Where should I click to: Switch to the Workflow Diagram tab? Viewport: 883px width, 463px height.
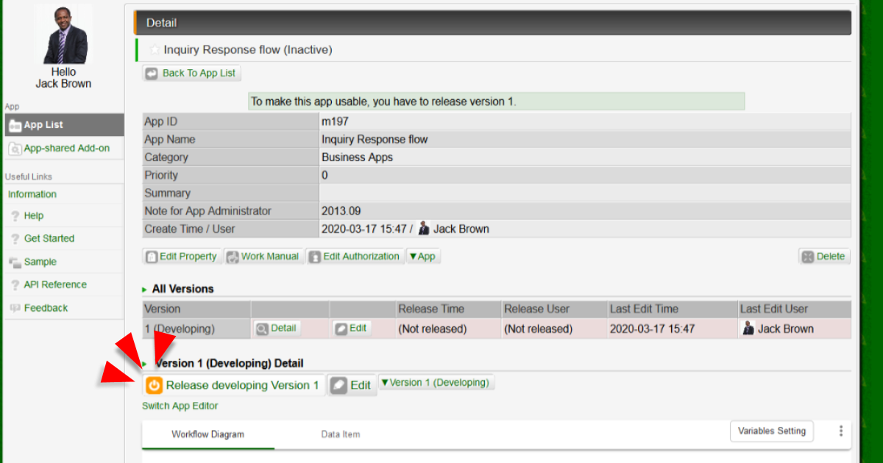point(208,434)
